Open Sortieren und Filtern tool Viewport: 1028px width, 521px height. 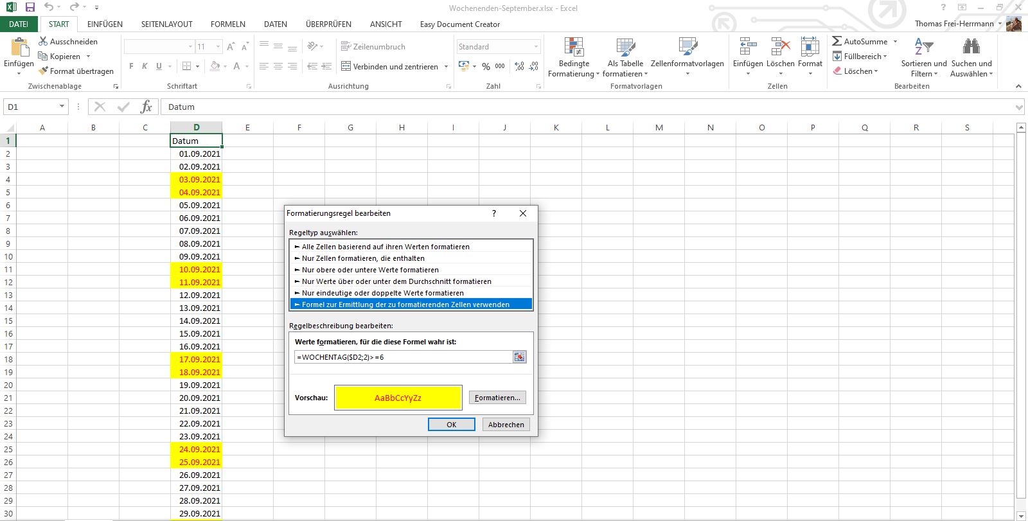pos(923,47)
